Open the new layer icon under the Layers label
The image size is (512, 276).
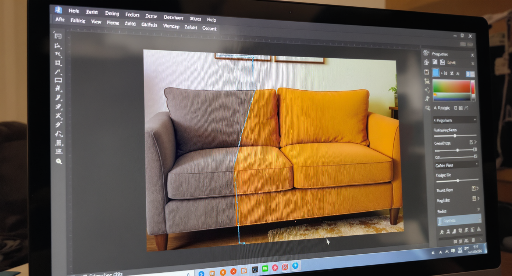[x=435, y=62]
